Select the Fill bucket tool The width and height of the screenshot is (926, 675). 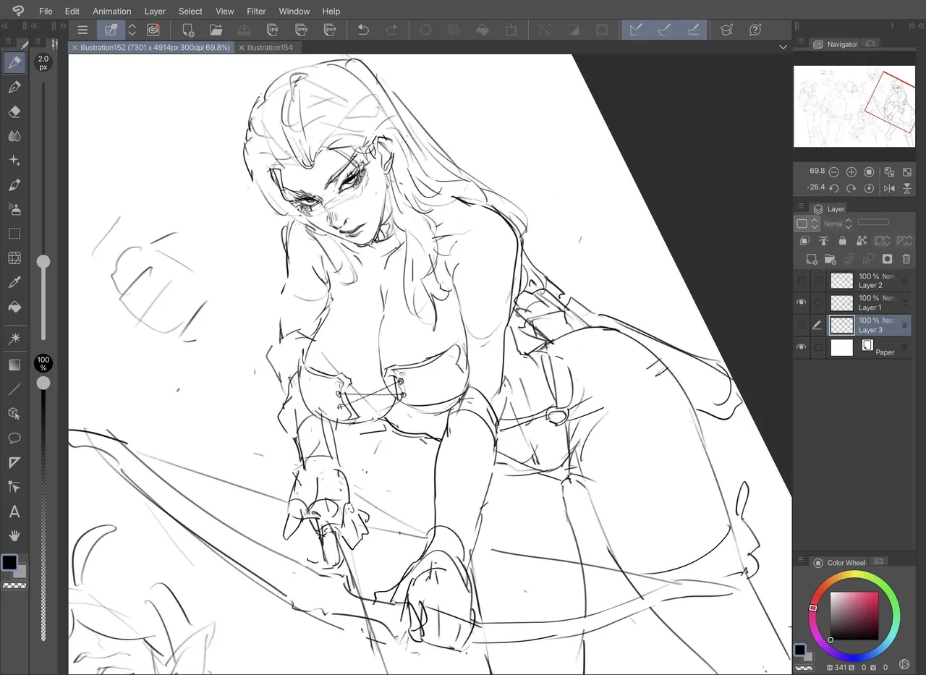(x=14, y=307)
